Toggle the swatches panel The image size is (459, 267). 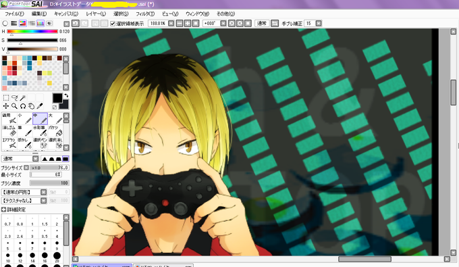pos(40,23)
